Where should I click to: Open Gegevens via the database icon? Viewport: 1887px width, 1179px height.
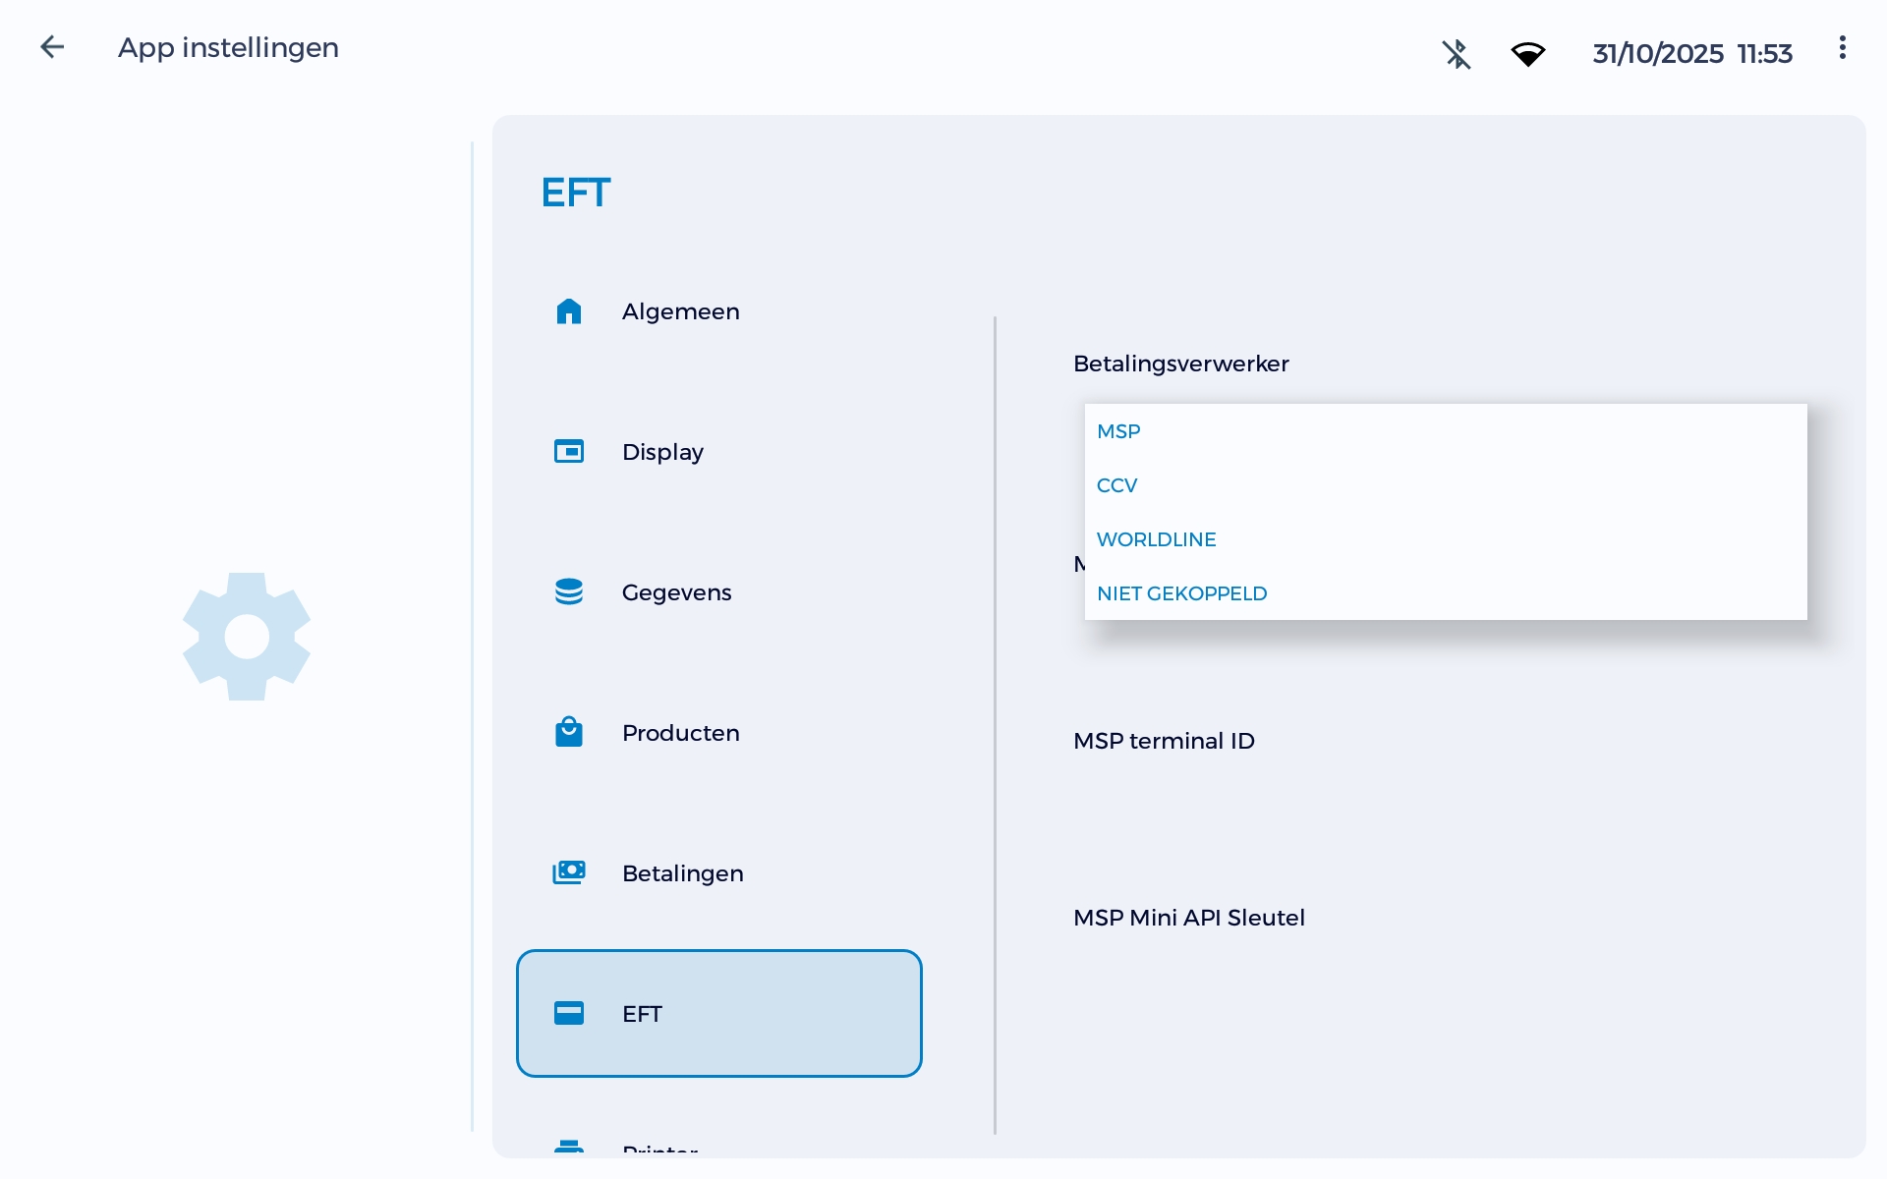coord(570,591)
